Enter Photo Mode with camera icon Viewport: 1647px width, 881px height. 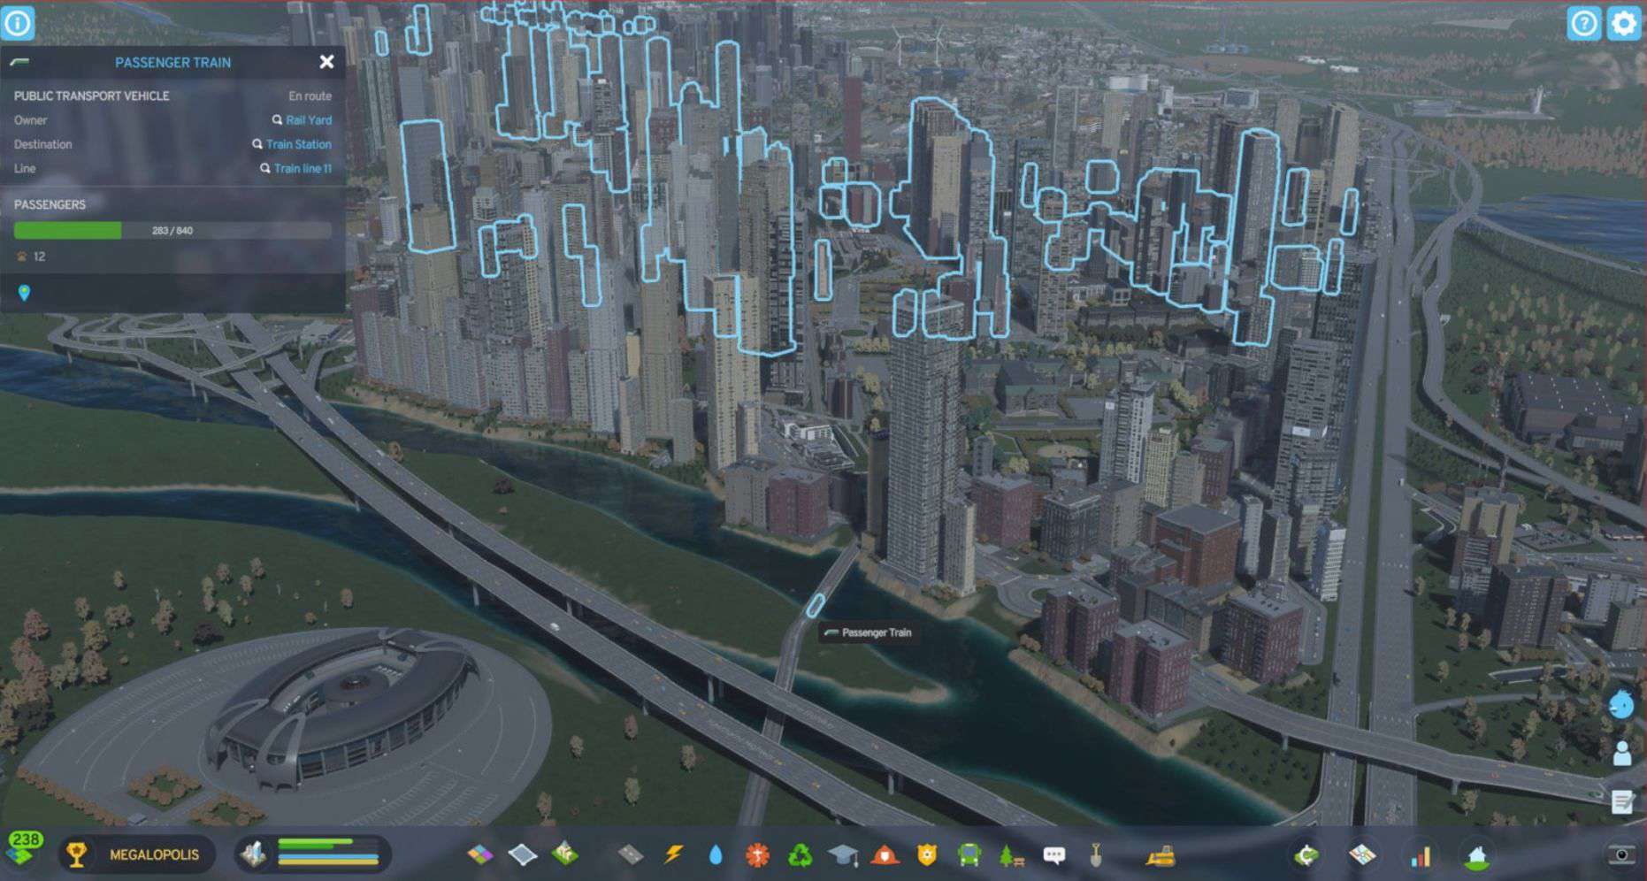tap(1622, 854)
